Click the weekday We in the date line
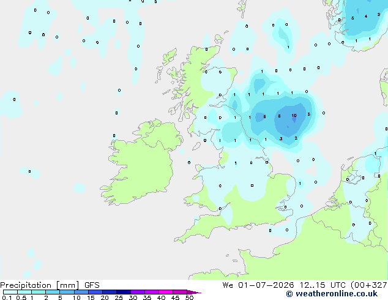Viewport: 388px width, 300px height. [x=228, y=285]
